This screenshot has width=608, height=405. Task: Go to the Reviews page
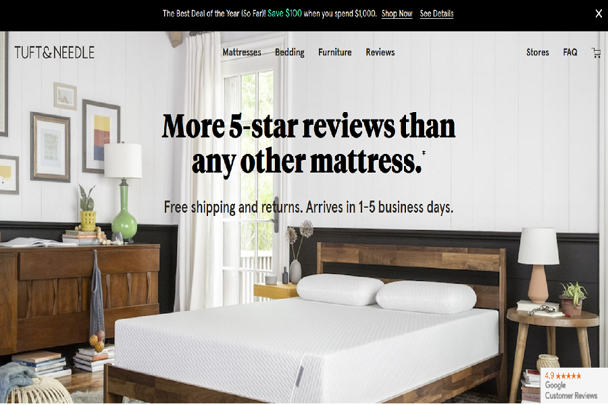click(380, 53)
